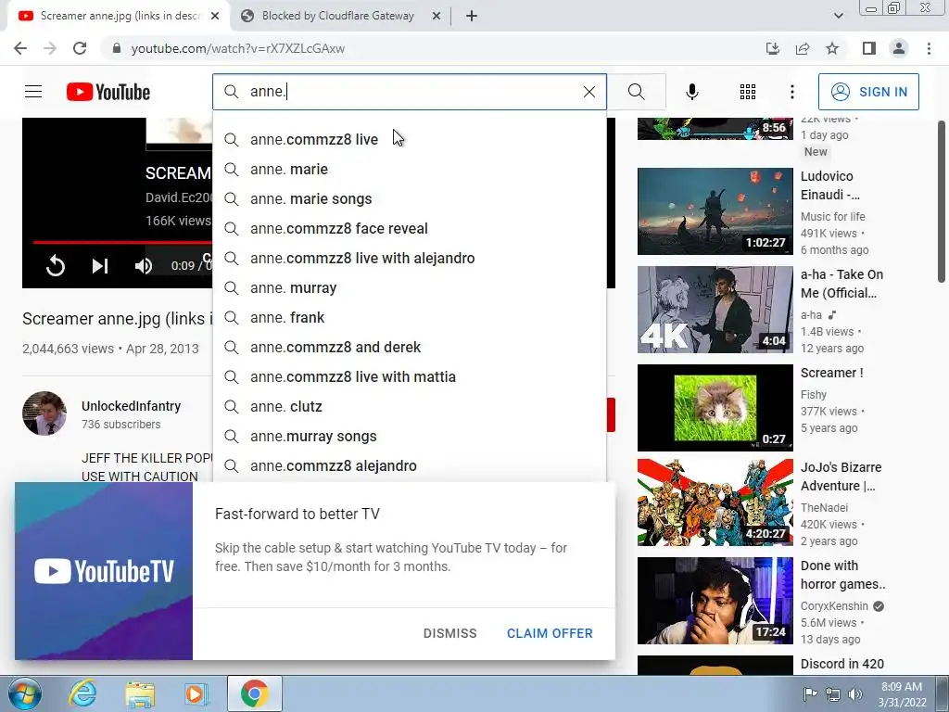
Task: Install app icon in address bar
Action: point(773,48)
